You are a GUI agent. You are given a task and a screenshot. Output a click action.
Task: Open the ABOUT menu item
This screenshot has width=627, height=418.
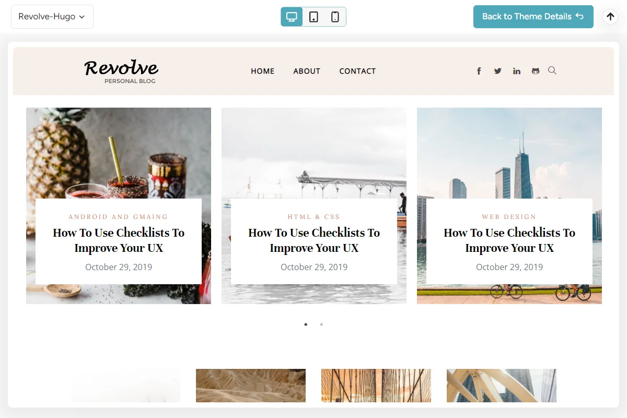click(x=307, y=71)
